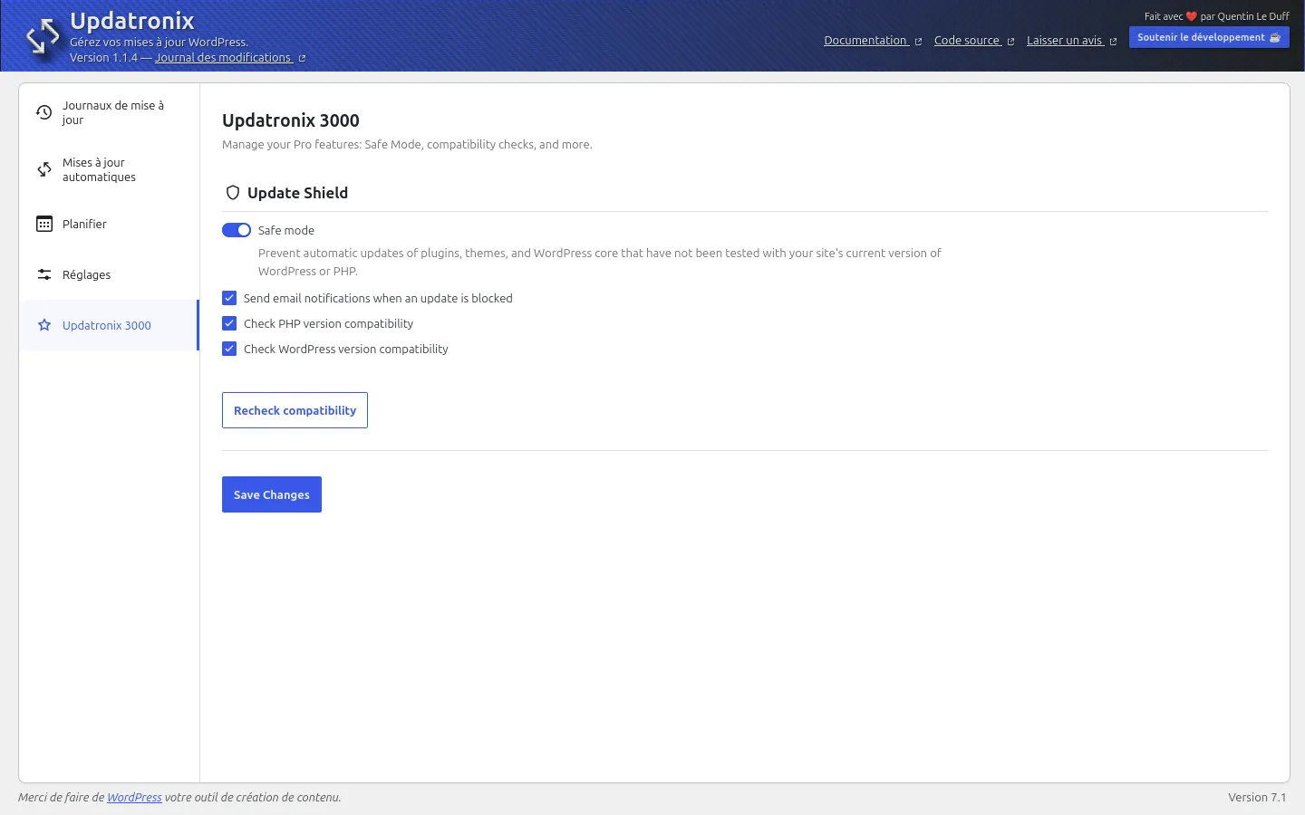Click the Updatronix sync arrows logo
Image resolution: width=1305 pixels, height=815 pixels.
point(43,37)
